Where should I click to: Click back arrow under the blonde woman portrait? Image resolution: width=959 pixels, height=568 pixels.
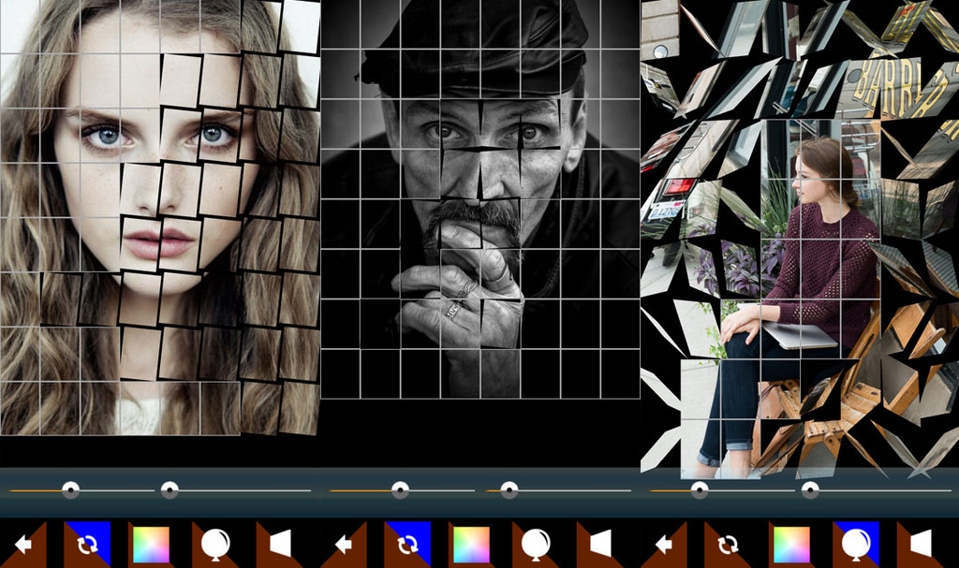click(x=23, y=544)
